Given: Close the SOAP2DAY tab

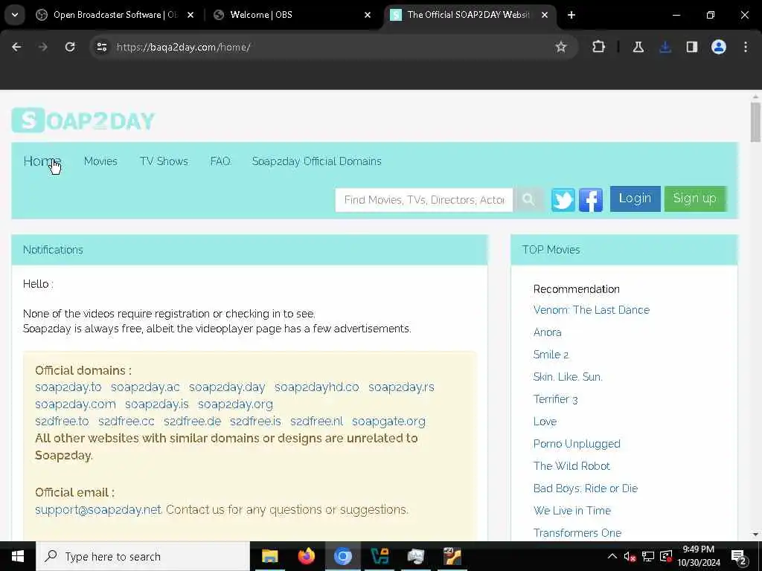Looking at the screenshot, I should point(545,15).
